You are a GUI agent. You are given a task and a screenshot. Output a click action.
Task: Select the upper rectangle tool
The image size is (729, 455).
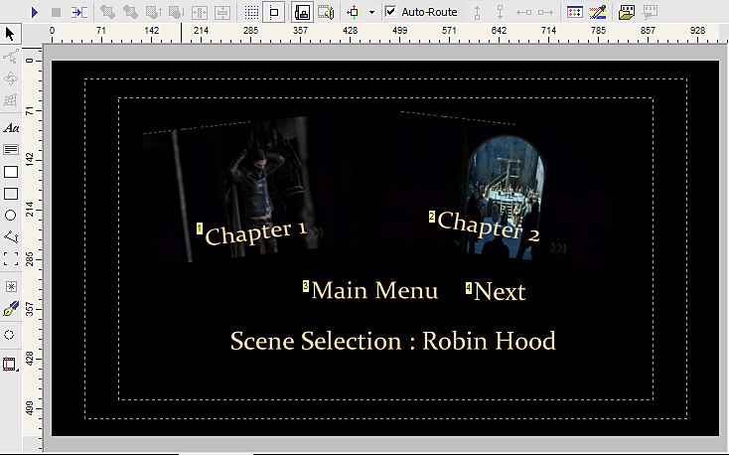[11, 172]
